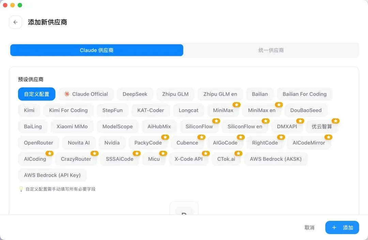Select Zhipu GLM provider chip
The width and height of the screenshot is (368, 240).
[x=175, y=94]
